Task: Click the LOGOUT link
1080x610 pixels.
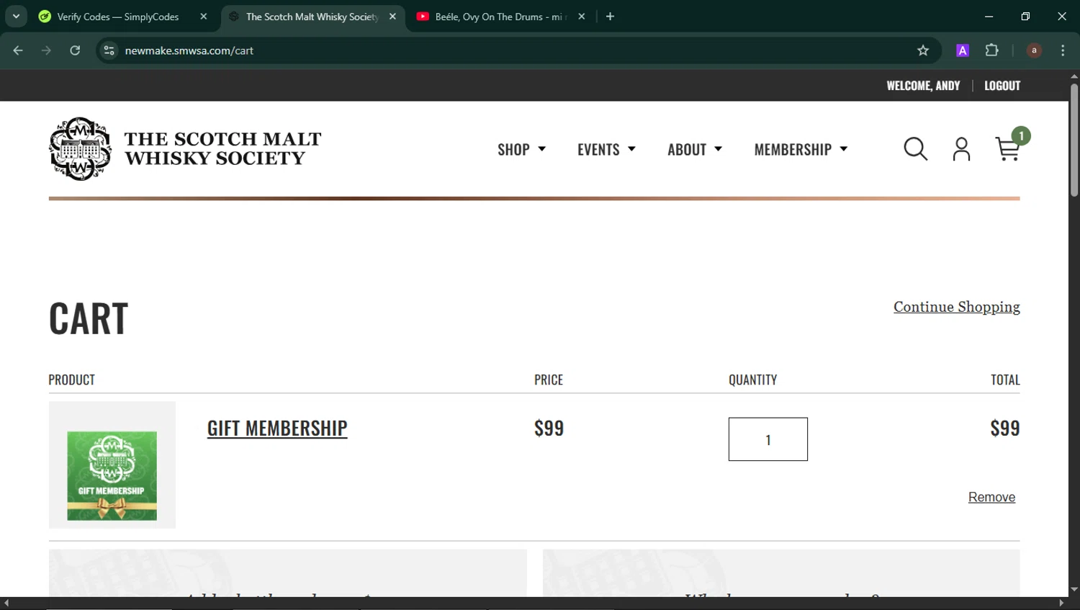Action: point(1002,86)
